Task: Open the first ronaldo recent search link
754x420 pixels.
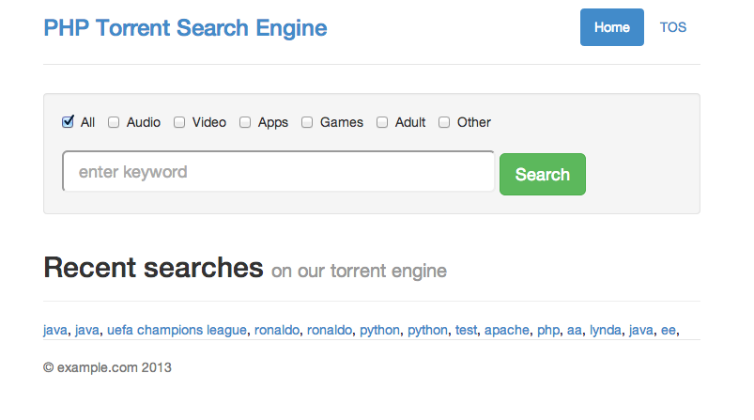Action: point(277,330)
